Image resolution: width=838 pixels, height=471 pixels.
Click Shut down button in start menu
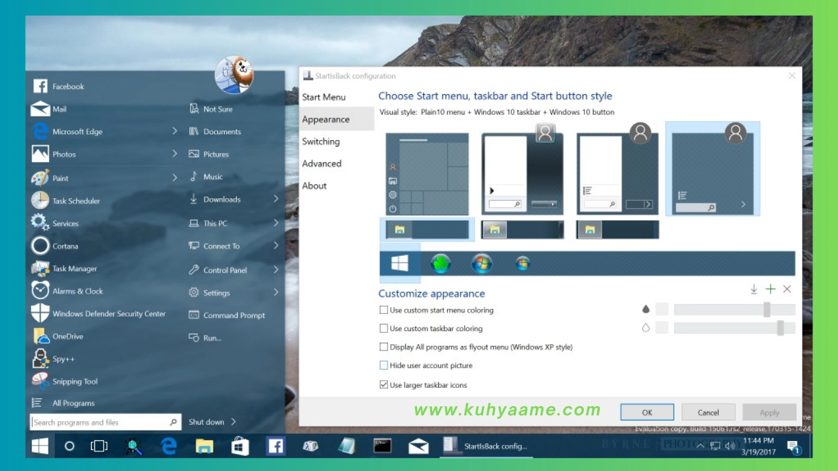(206, 422)
